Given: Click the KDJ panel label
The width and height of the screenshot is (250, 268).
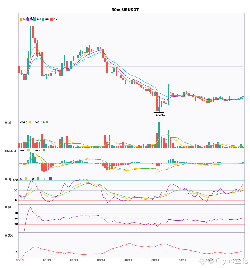Looking at the screenshot, I should click(8, 179).
